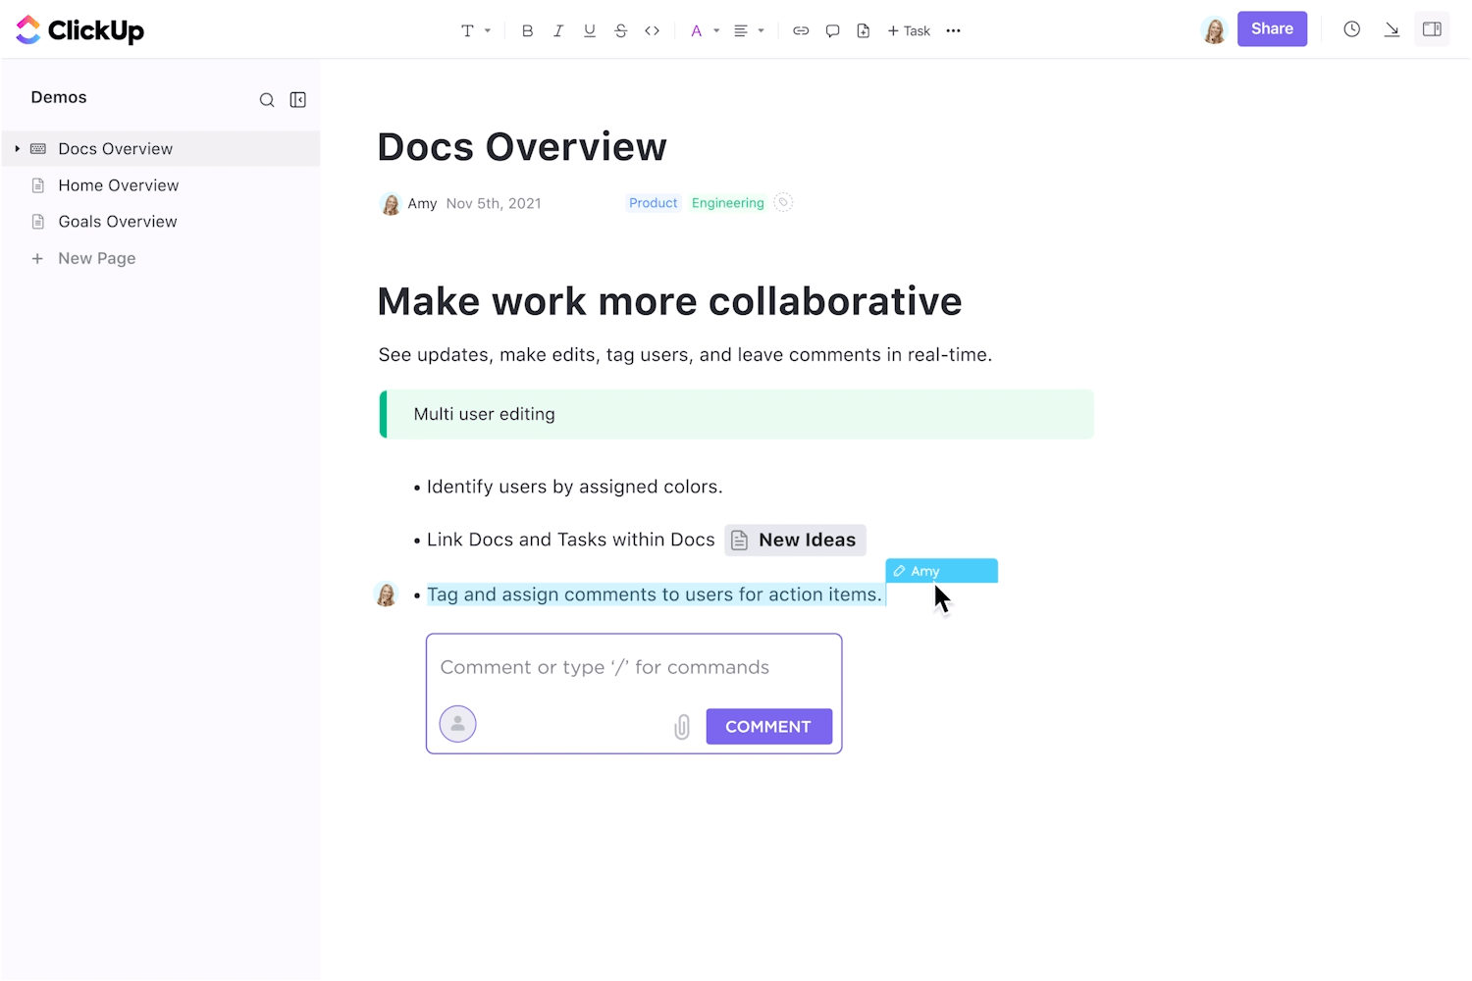Apply strikethrough formatting
This screenshot has height=981, width=1472.
point(620,30)
